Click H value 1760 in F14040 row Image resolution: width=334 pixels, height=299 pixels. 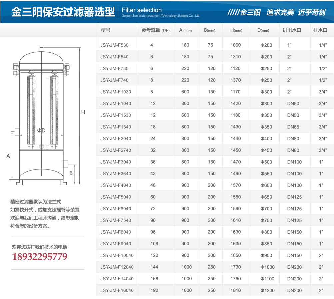coord(236,279)
